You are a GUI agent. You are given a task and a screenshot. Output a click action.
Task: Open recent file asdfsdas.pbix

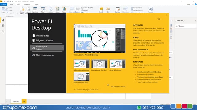click(47, 48)
